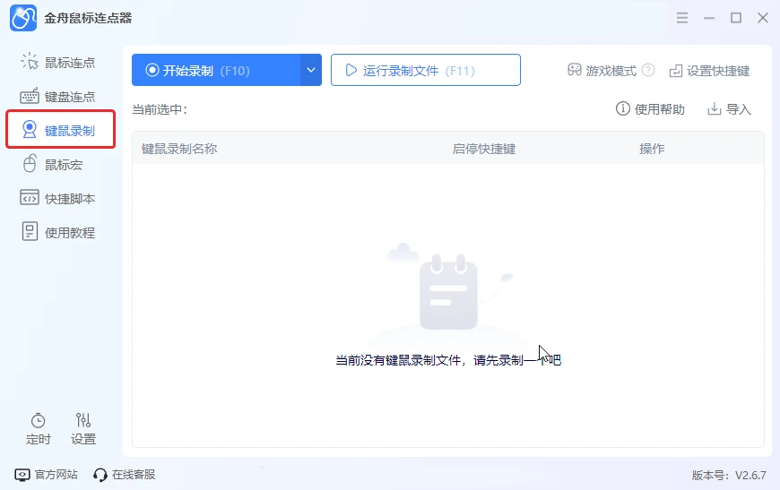Switch to 键盘连点 keyboard clicker
780x490 pixels.
click(57, 97)
